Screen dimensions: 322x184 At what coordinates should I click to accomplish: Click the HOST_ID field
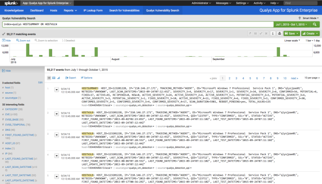(x=10, y=143)
